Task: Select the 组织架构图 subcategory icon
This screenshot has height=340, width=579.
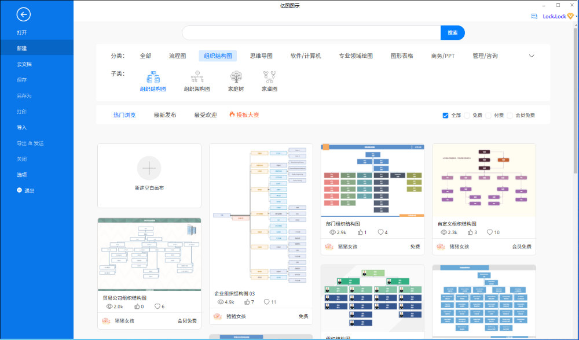Action: [x=197, y=77]
